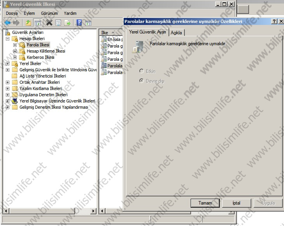Toggle the Show/Hide console tree icon
This screenshot has width=284, height=226.
[x=38, y=23]
